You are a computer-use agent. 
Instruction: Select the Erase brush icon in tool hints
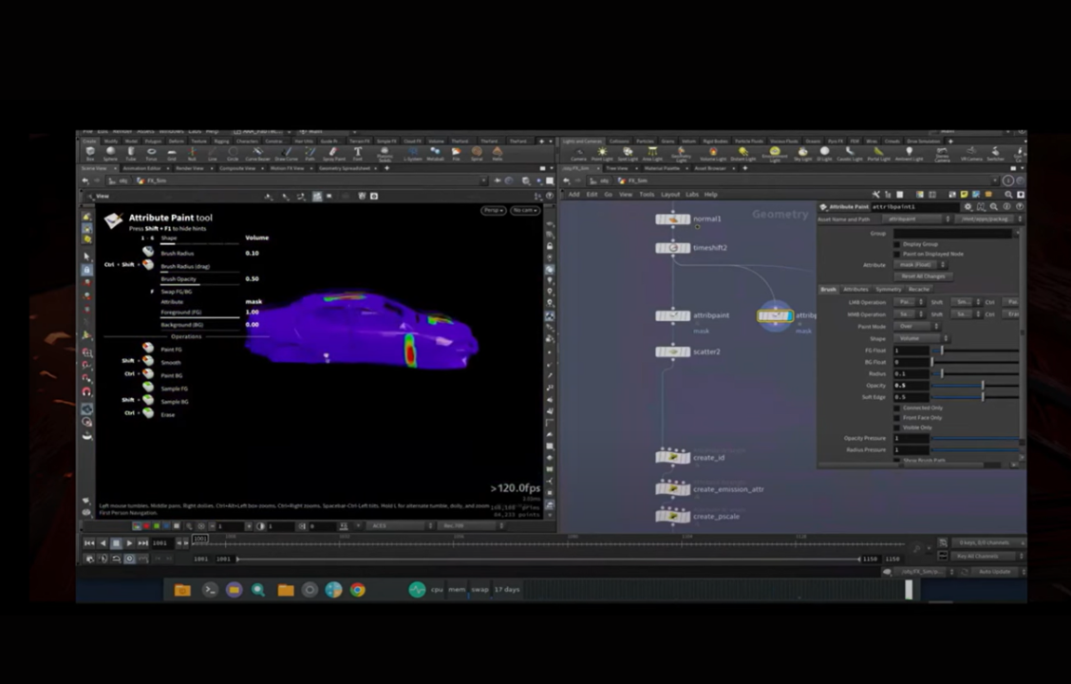[x=148, y=415]
